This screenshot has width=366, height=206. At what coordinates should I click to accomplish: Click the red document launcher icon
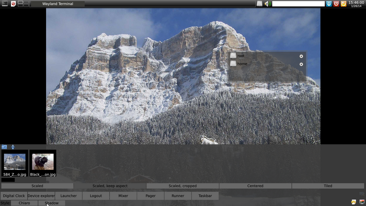[x=13, y=4]
